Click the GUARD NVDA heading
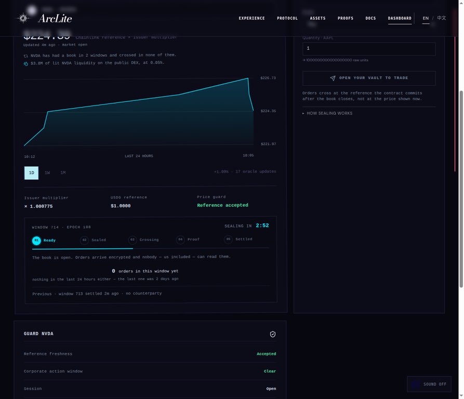The width and height of the screenshot is (464, 399). click(x=38, y=334)
